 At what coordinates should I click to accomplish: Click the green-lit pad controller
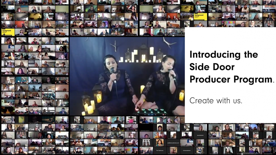click(x=152, y=112)
